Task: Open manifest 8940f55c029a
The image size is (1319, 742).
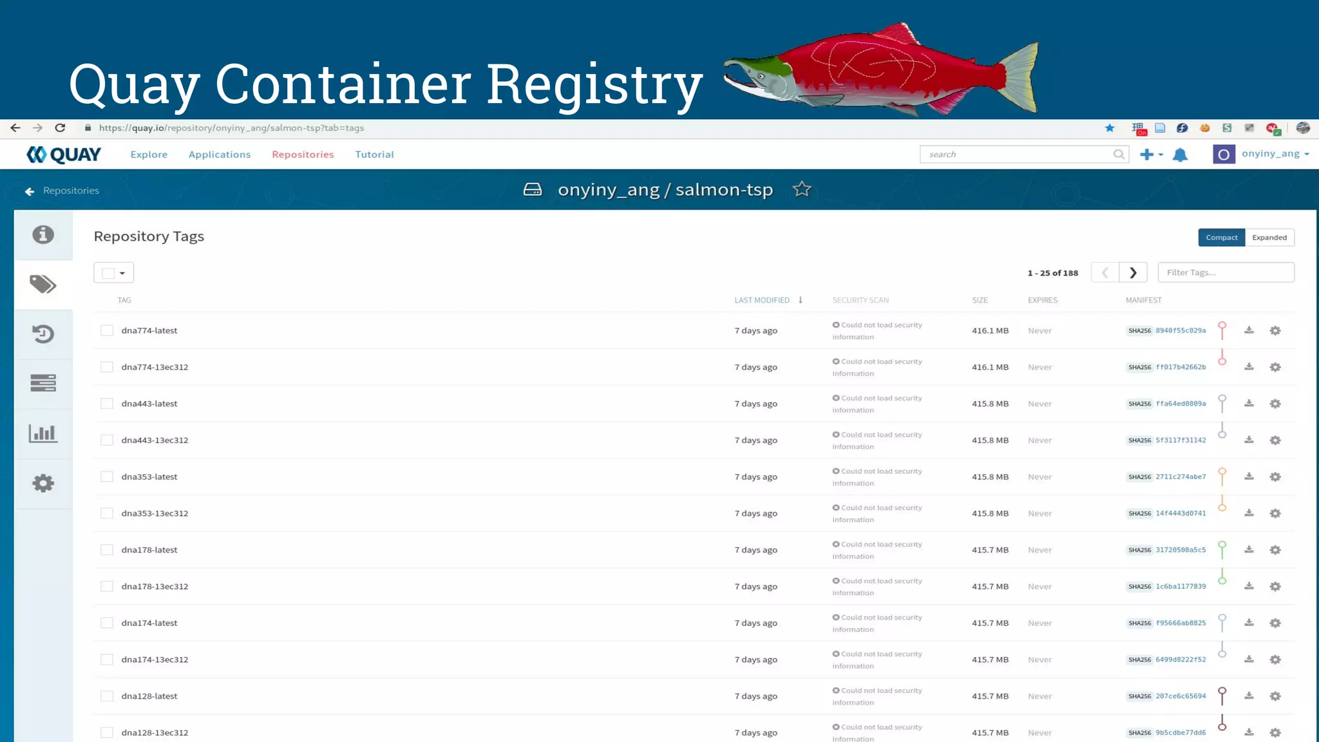Action: point(1181,330)
